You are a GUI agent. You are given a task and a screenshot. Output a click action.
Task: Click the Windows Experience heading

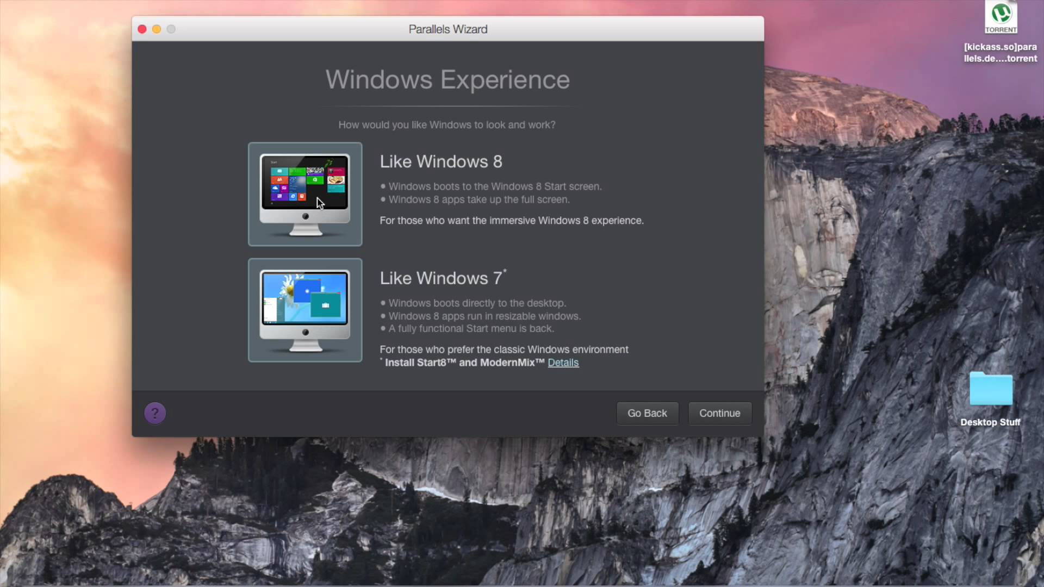[448, 80]
